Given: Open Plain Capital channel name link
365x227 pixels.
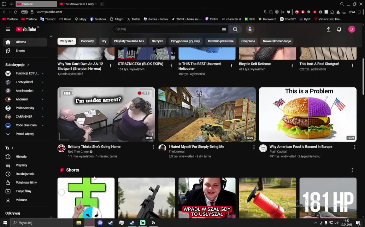Looking at the screenshot, I should tap(278, 152).
